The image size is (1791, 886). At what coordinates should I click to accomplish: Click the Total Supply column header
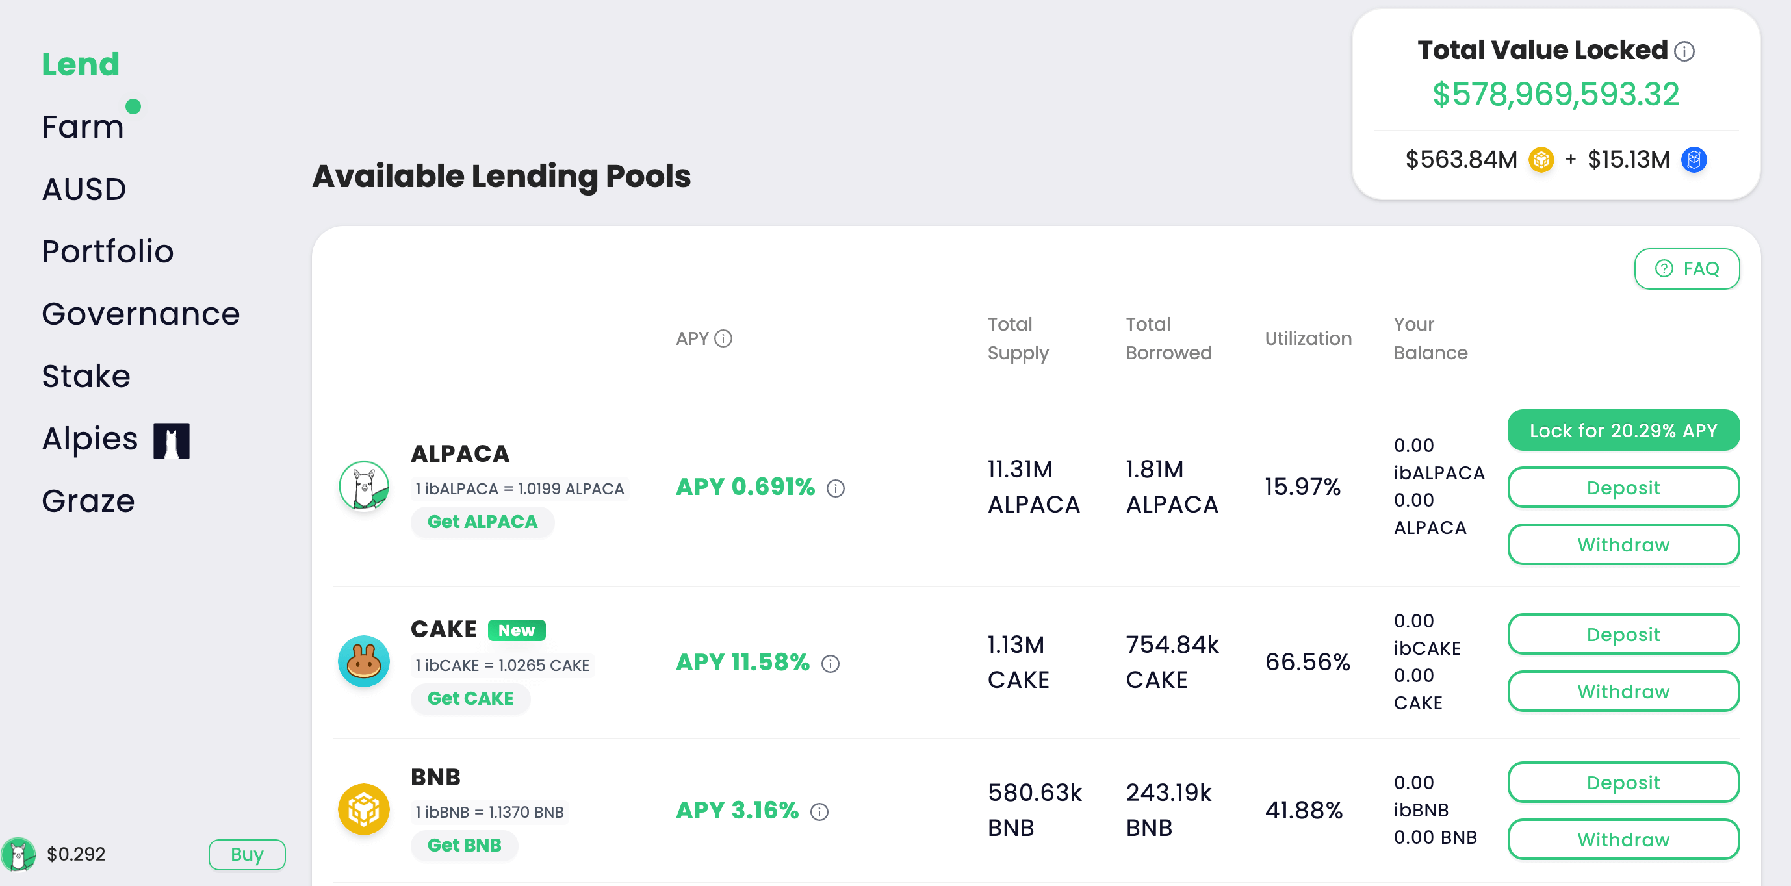coord(1018,338)
